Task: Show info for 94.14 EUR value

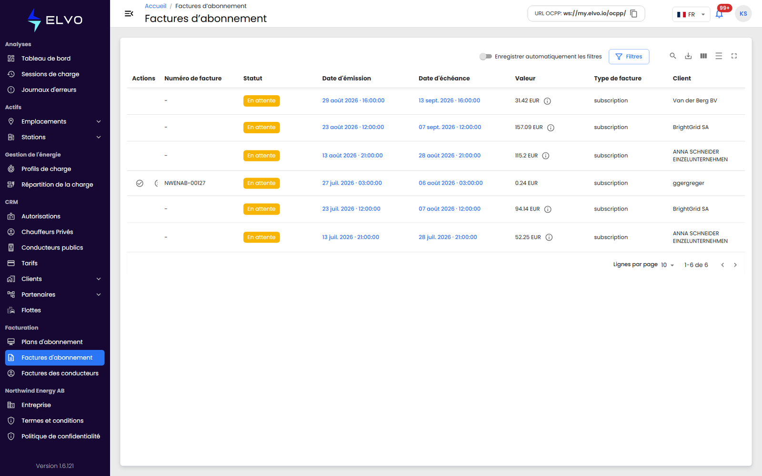Action: click(x=548, y=209)
